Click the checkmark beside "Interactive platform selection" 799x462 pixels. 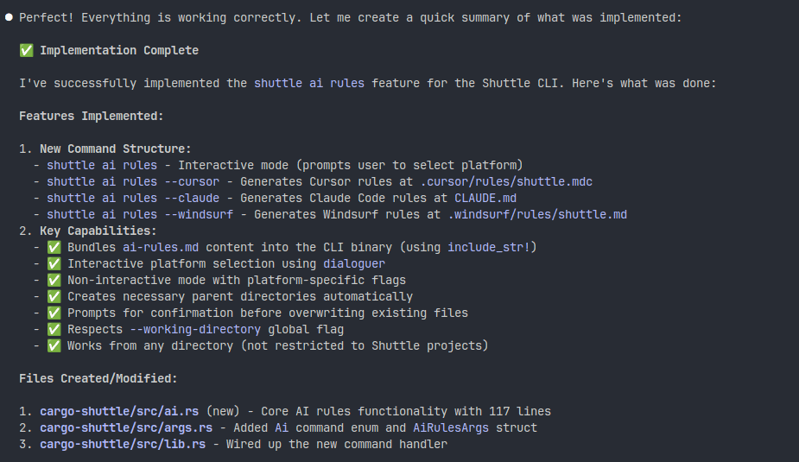(x=54, y=264)
